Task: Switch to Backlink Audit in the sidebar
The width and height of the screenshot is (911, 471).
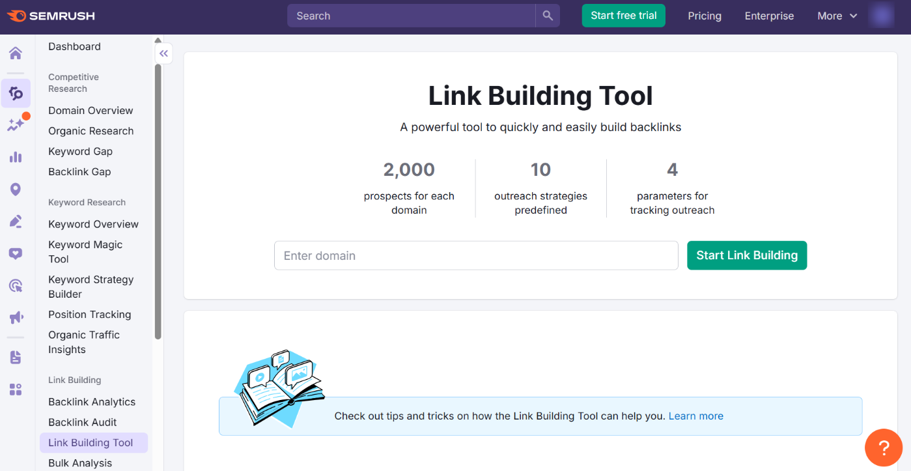Action: point(83,422)
